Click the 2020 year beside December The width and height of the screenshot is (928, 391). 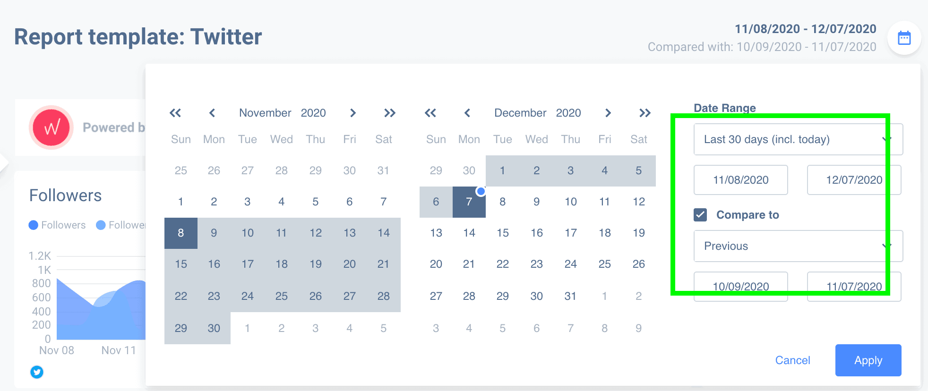568,113
